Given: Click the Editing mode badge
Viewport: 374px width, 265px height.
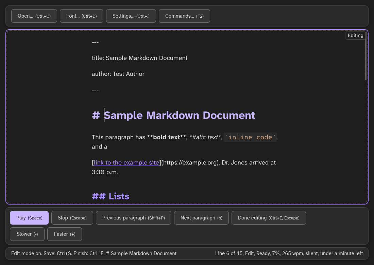Looking at the screenshot, I should (x=355, y=36).
